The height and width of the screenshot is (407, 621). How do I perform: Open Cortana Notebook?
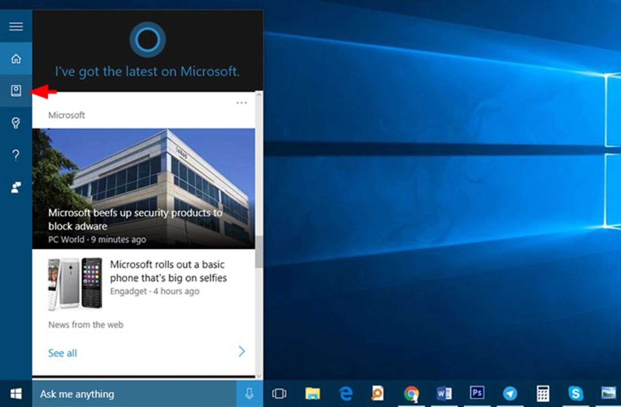tap(16, 91)
